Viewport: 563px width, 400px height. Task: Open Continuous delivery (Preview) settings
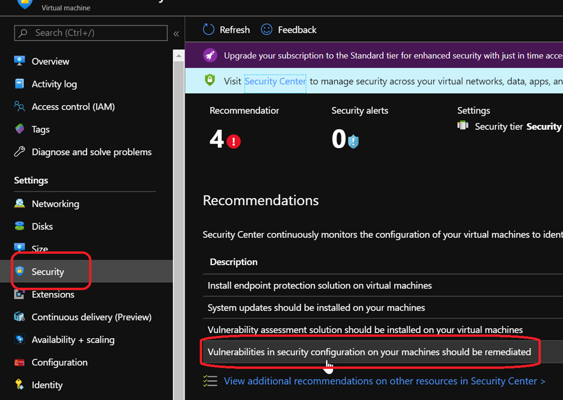click(x=91, y=317)
